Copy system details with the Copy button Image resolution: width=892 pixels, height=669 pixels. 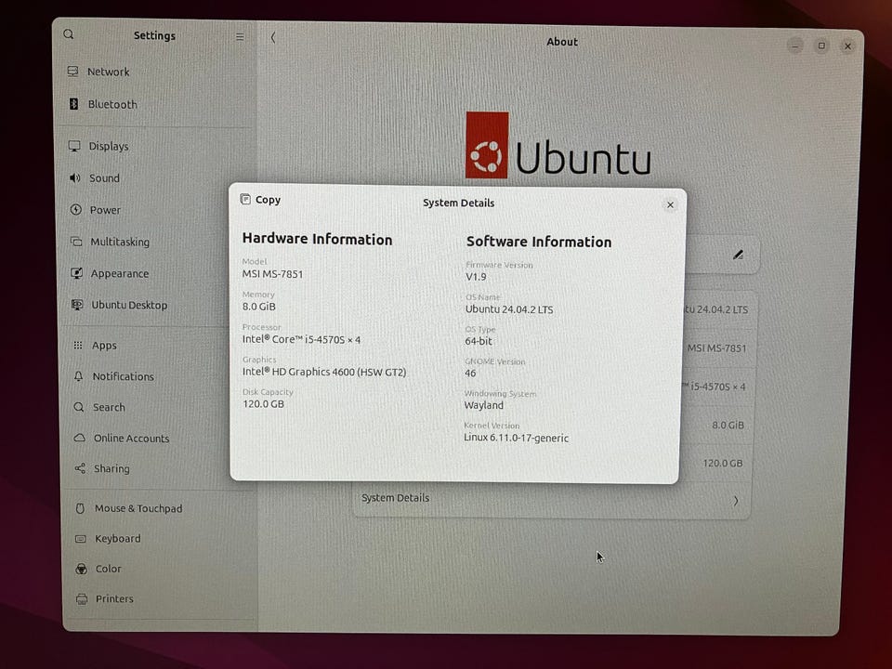(260, 199)
